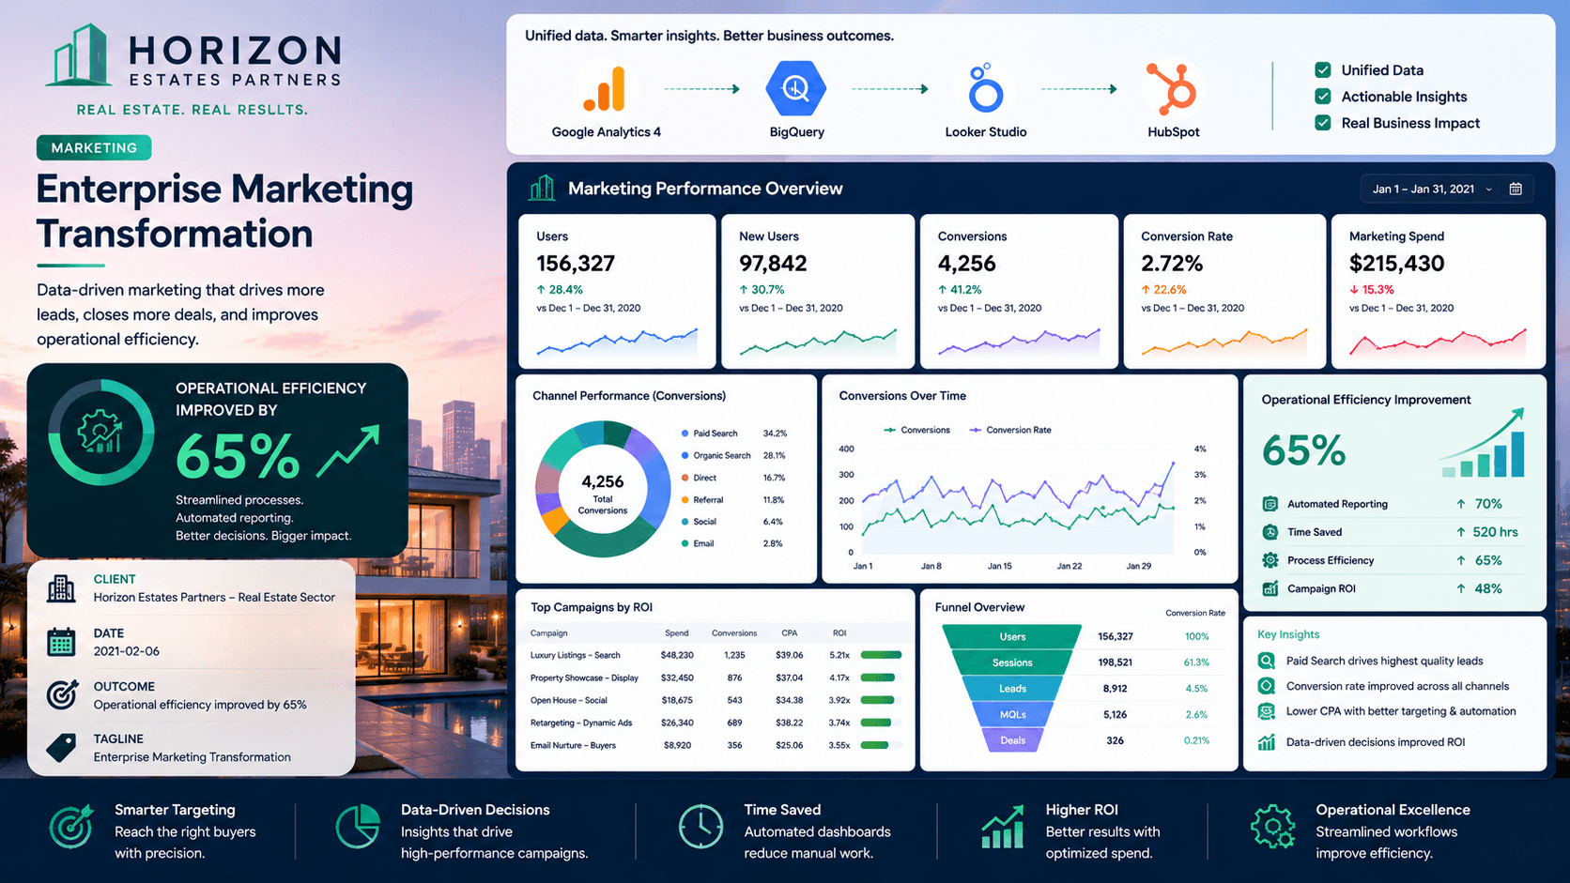This screenshot has height=883, width=1570.
Task: Click building icon next to Marketing Performance Overview
Action: point(542,188)
